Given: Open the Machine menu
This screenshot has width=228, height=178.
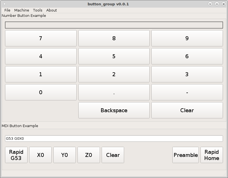Looking at the screenshot, I should pos(22,10).
